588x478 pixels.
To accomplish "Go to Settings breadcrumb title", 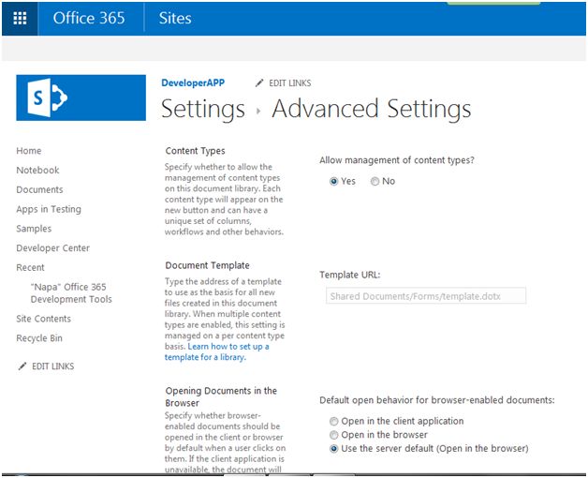I will click(202, 109).
